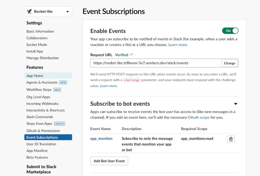The height and width of the screenshot is (176, 260).
Task: Click NEW badge beside Workflow Steps
Action: (57, 90)
